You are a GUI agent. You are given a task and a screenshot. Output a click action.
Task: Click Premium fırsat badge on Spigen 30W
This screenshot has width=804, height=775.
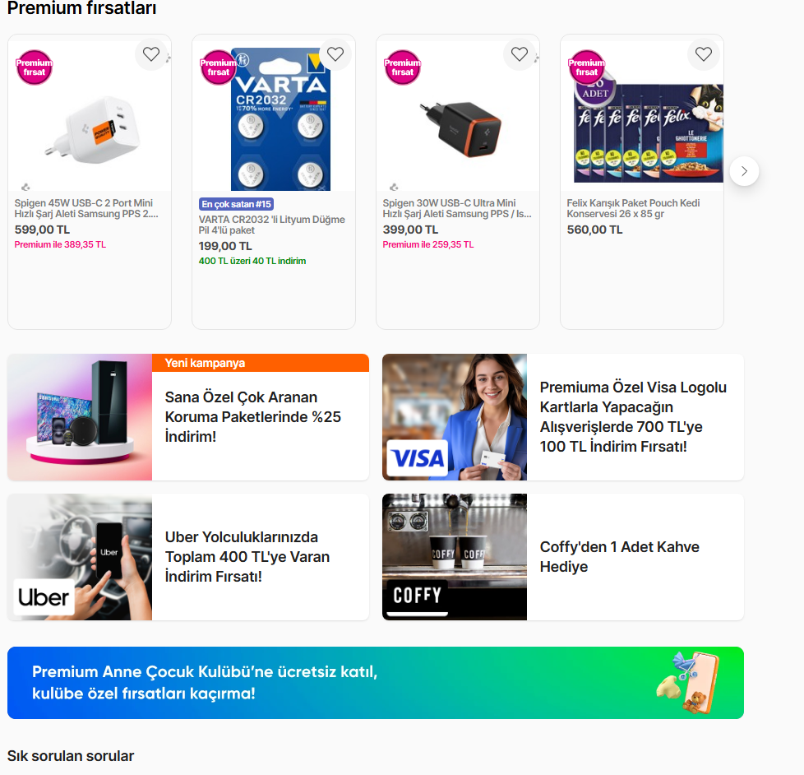(403, 67)
